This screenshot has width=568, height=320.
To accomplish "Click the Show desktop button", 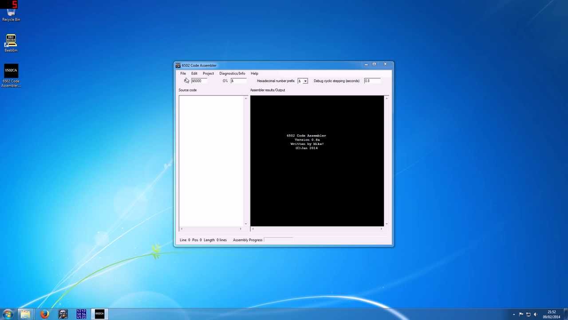I will pos(565,314).
